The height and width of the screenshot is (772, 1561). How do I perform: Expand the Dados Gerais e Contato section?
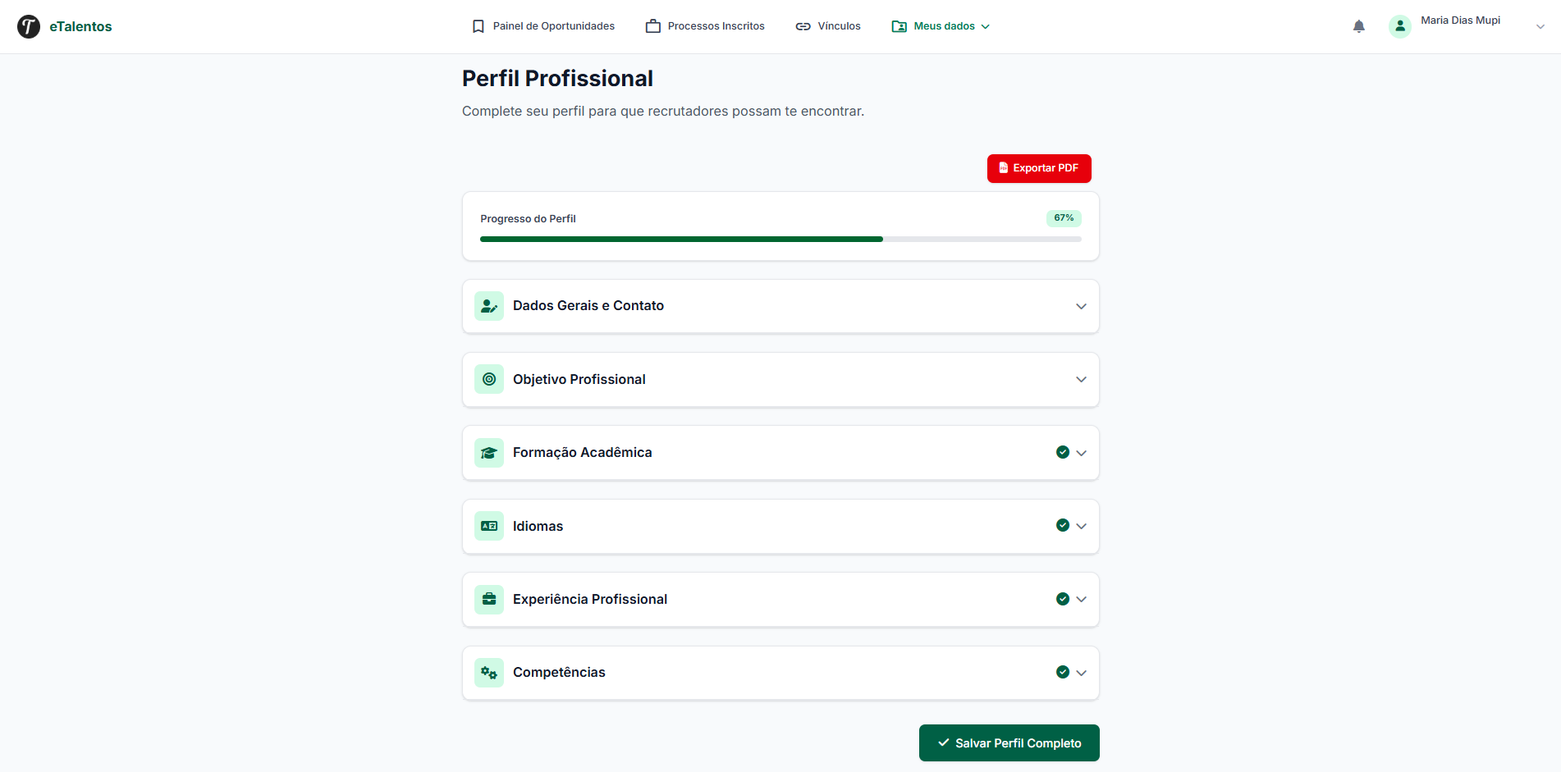click(x=1081, y=306)
